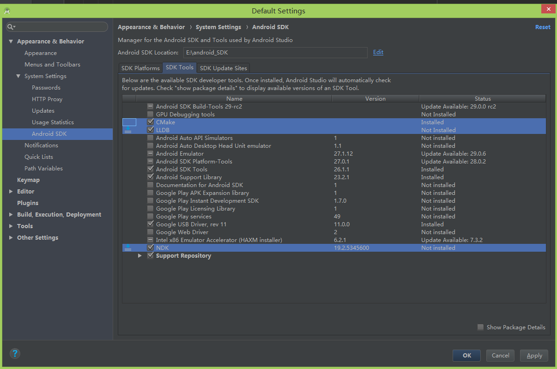Open the Notifications settings page
The height and width of the screenshot is (369, 557).
pyautogui.click(x=41, y=145)
